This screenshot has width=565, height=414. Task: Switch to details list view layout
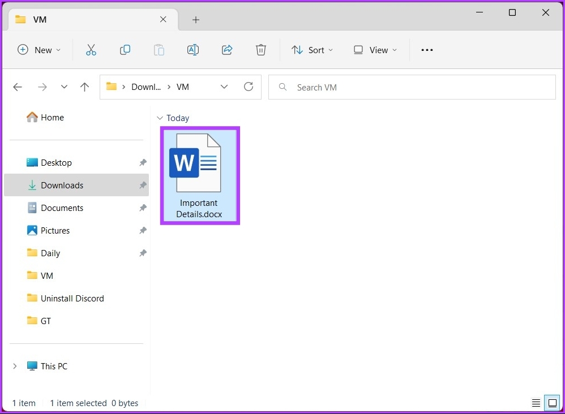[536, 403]
